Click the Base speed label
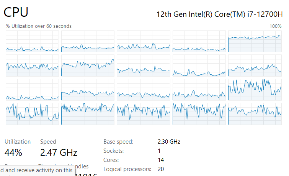Image resolution: width=289 pixels, height=176 pixels. click(118, 142)
